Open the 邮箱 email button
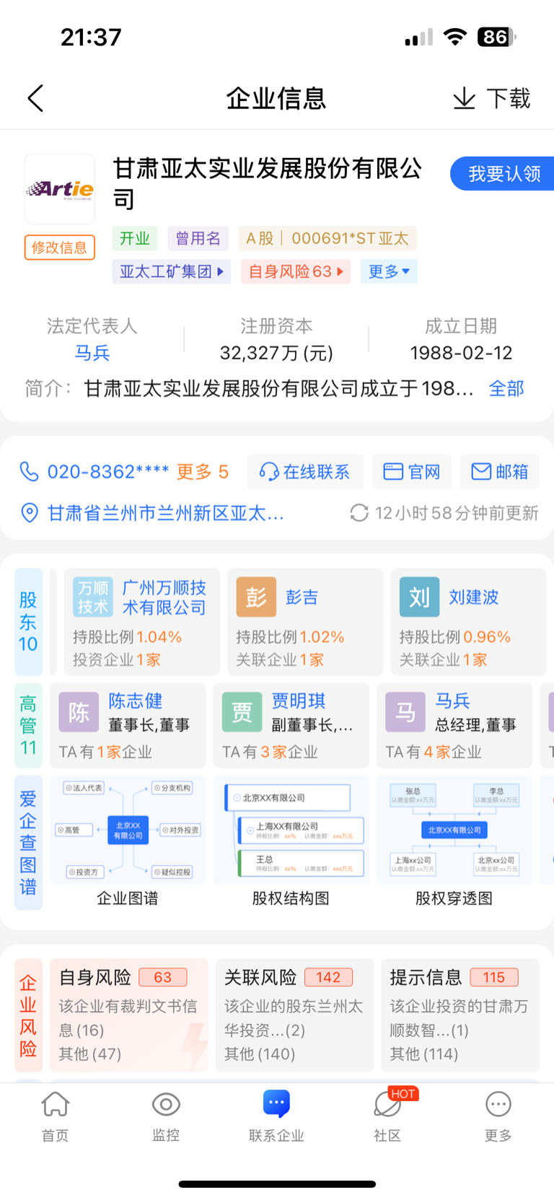Image resolution: width=554 pixels, height=1200 pixels. pyautogui.click(x=500, y=472)
